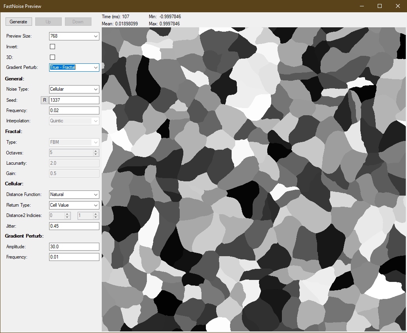Decrease the first Distance2 index
The image size is (407, 333).
pyautogui.click(x=67, y=217)
